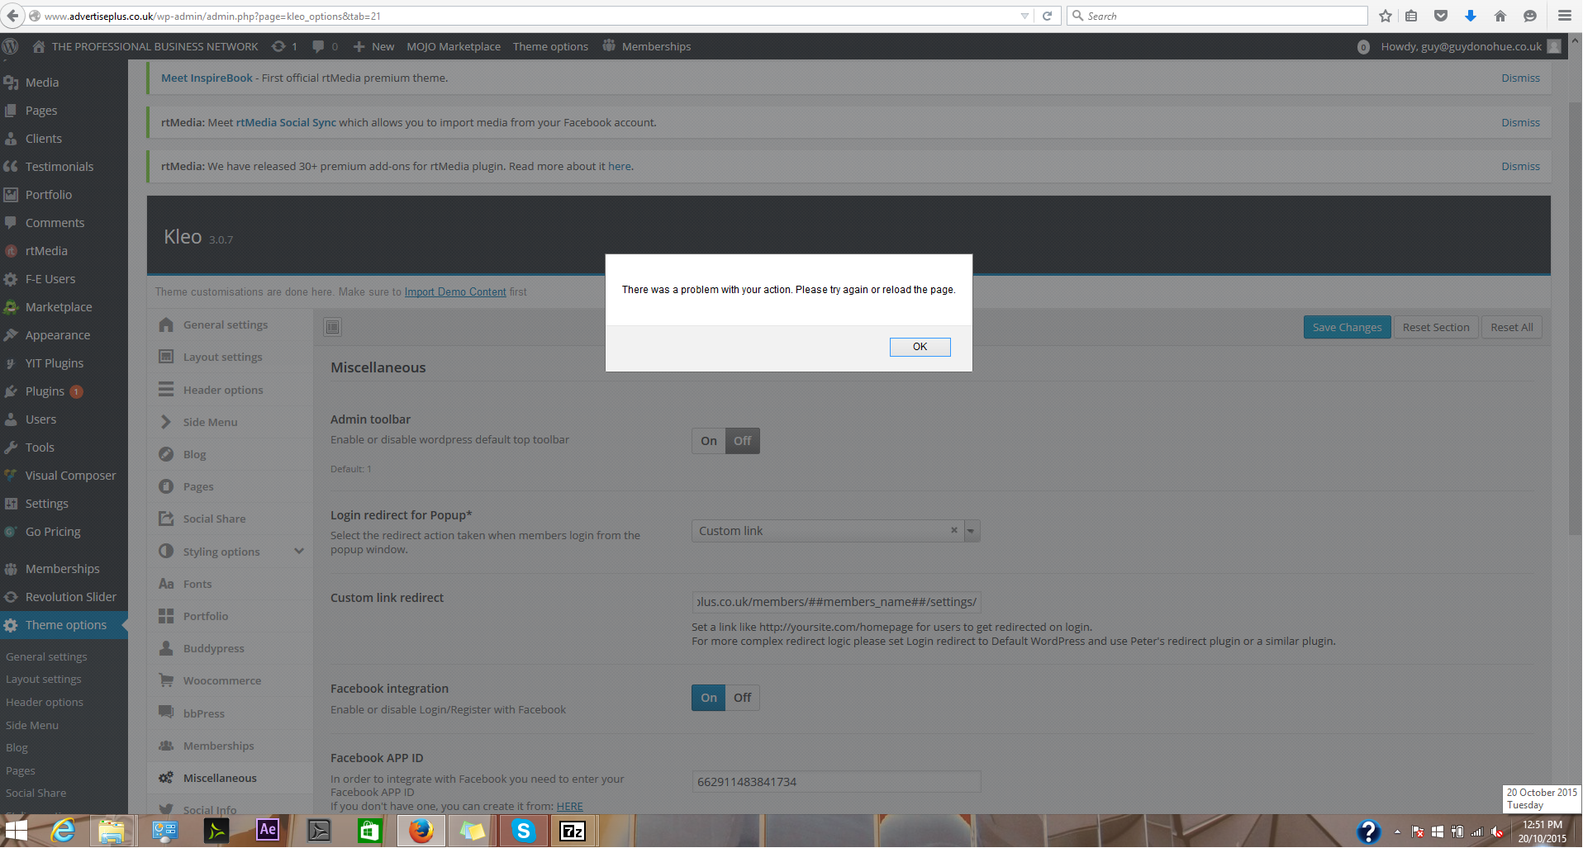Open 7-Zip from the taskbar
The image size is (1583, 848).
[x=573, y=831]
